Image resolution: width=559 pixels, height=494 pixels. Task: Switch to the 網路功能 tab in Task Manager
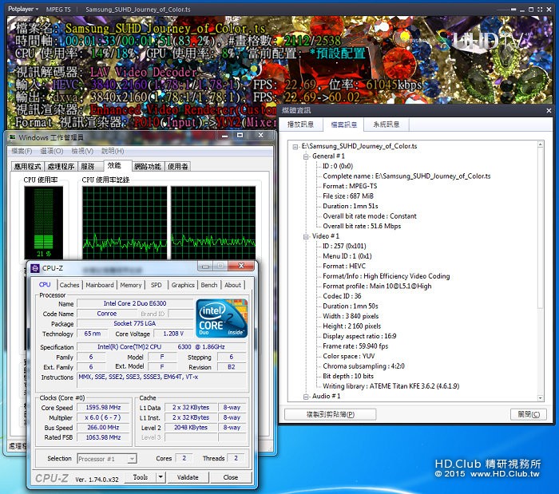pyautogui.click(x=148, y=166)
